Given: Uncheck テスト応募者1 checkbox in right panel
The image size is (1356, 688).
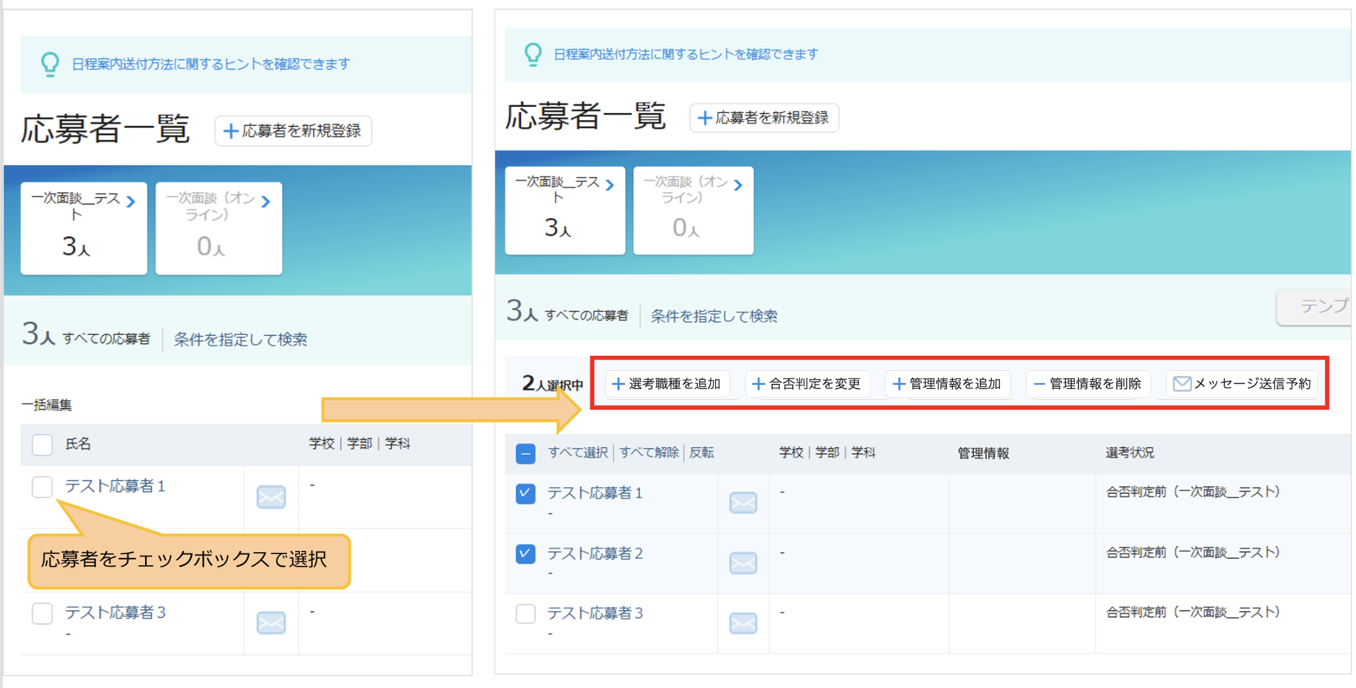Looking at the screenshot, I should coord(525,493).
